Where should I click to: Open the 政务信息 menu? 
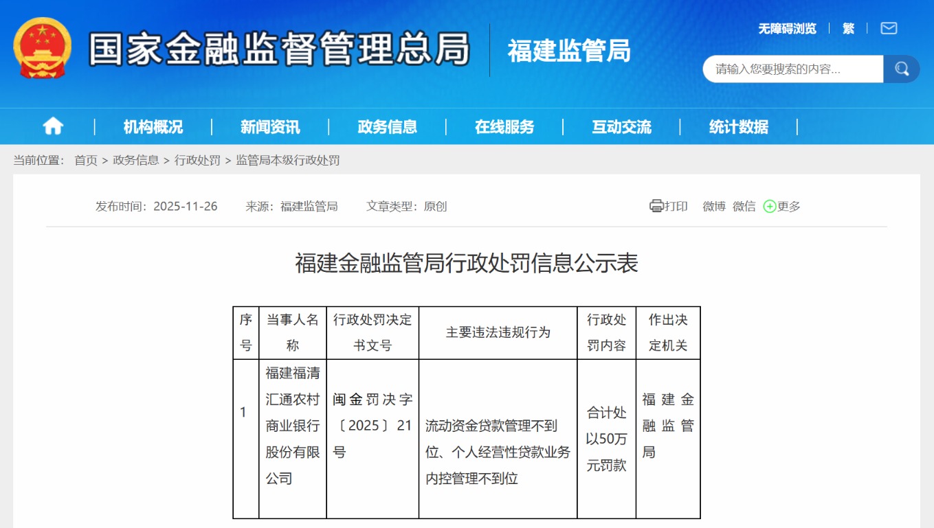388,127
